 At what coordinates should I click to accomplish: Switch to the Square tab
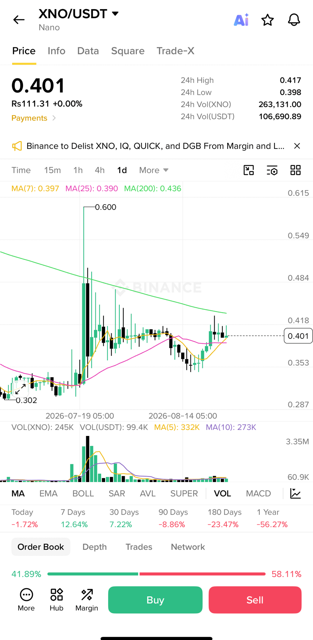[x=128, y=51]
